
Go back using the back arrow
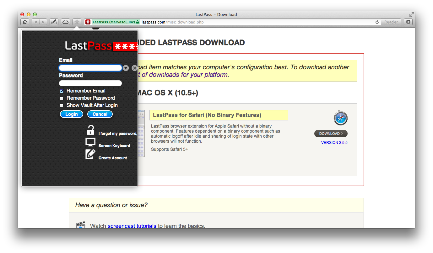point(36,22)
